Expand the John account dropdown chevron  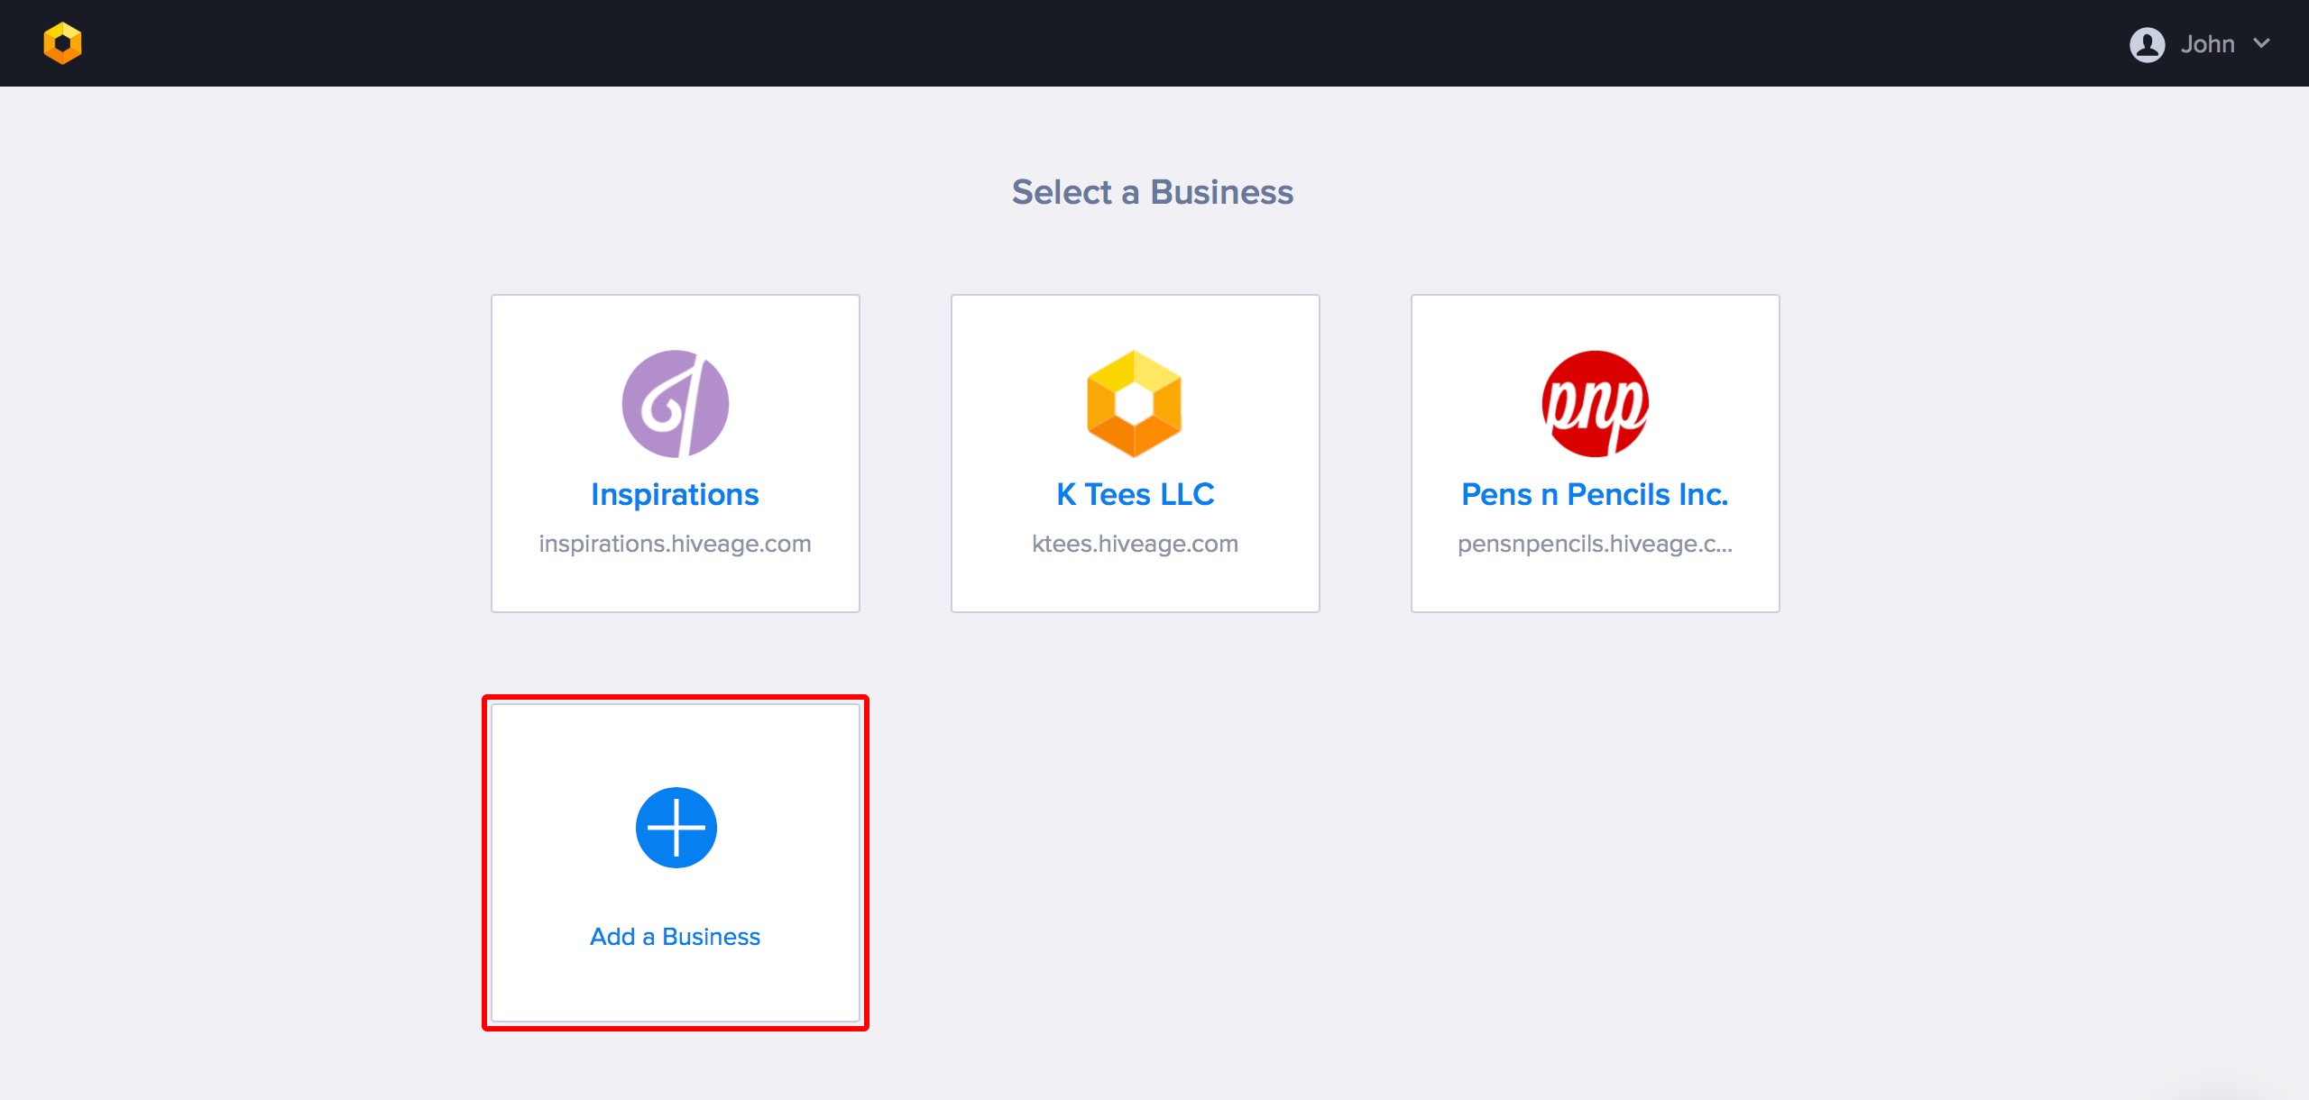(2261, 43)
